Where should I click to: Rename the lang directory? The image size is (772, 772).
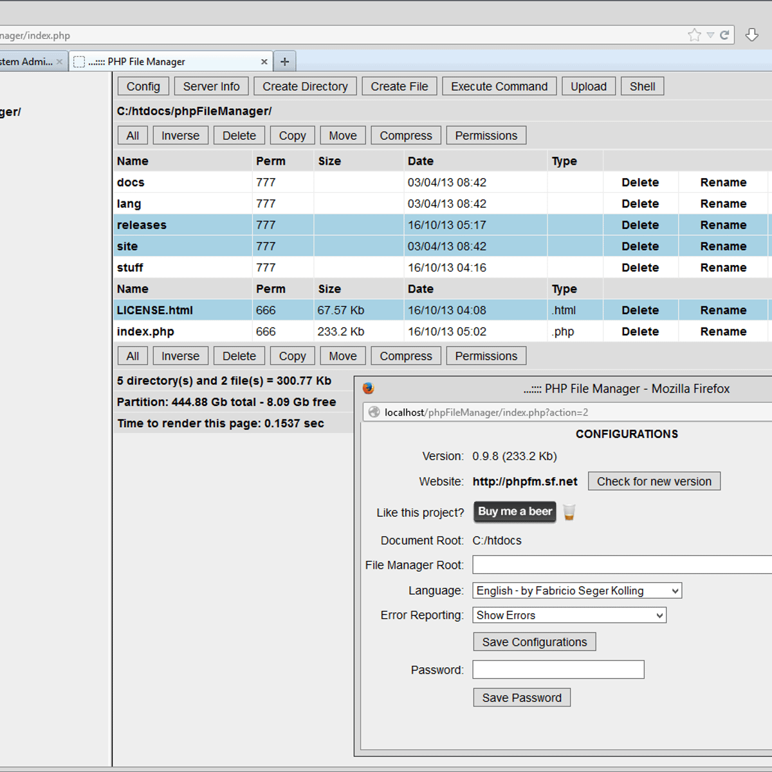[724, 204]
